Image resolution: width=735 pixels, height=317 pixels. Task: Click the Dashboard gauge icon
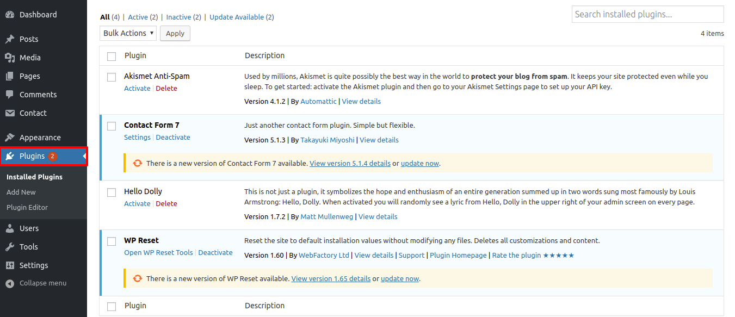click(x=10, y=15)
